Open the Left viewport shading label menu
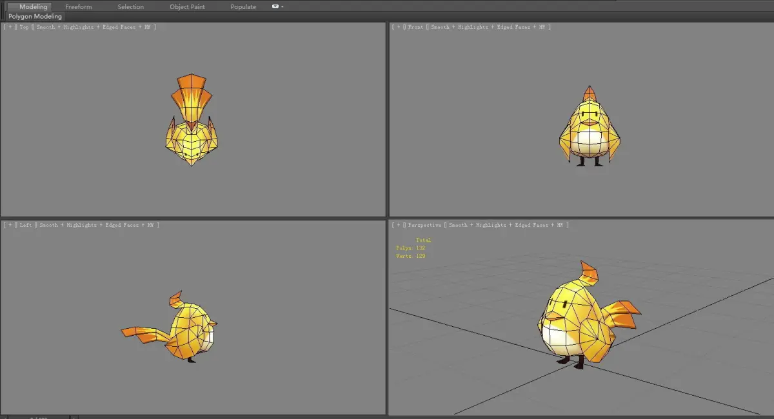 coord(97,225)
